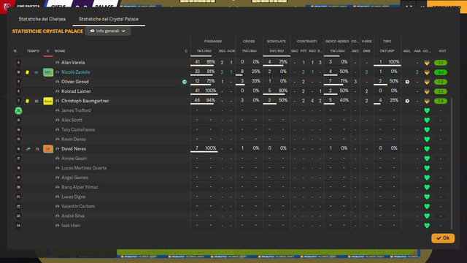467x263 pixels.
Task: Click Baumgartner's 7.5 rating badge
Action: pyautogui.click(x=441, y=101)
